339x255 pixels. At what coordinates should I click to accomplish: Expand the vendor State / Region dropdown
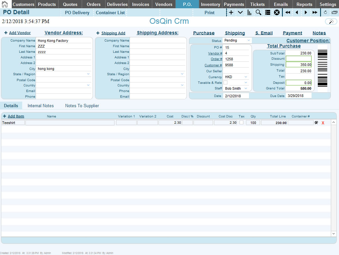(88, 74)
